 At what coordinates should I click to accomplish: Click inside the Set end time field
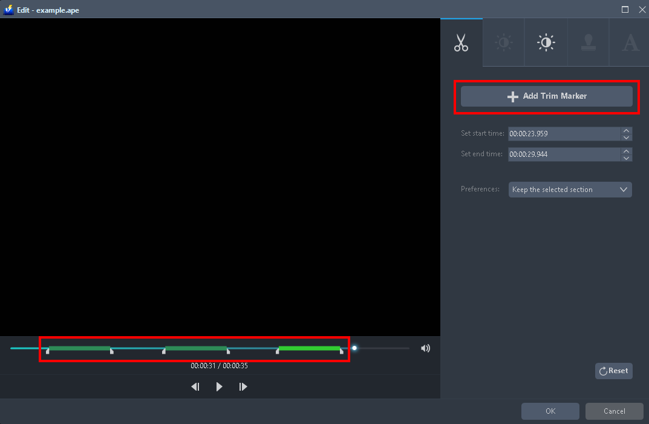[563, 154]
